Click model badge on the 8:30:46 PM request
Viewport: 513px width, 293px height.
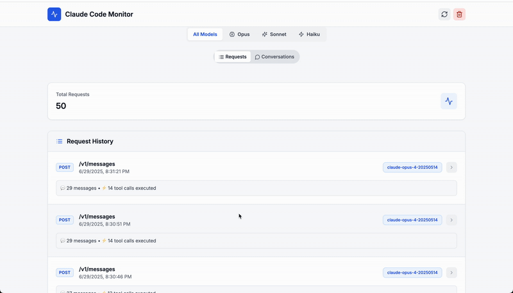[x=412, y=272]
